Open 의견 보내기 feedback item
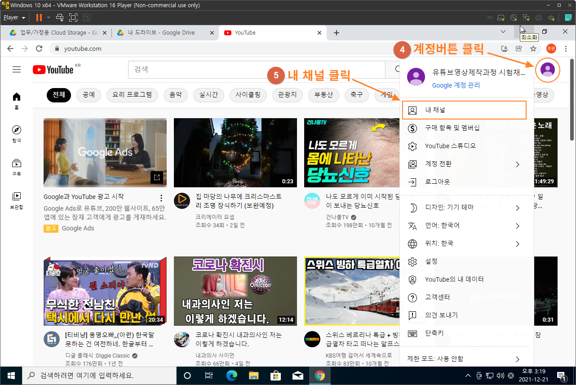Viewport: 576px width, 385px height. click(466, 315)
